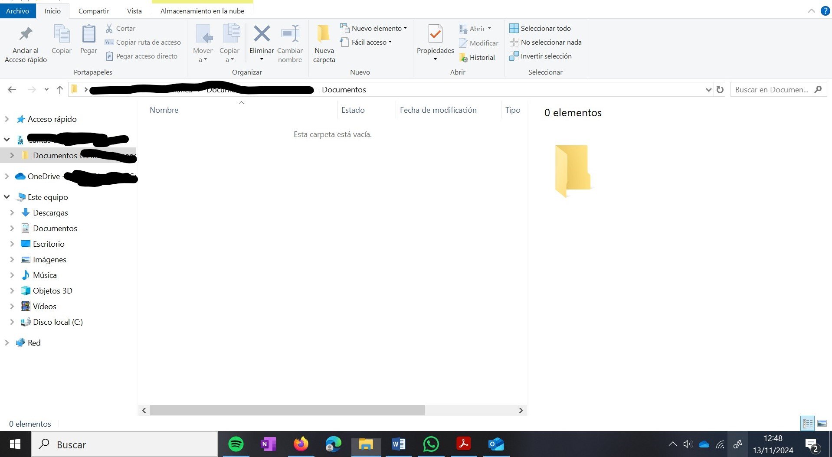Click No seleccionar nada
This screenshot has height=457, width=832.
click(545, 42)
